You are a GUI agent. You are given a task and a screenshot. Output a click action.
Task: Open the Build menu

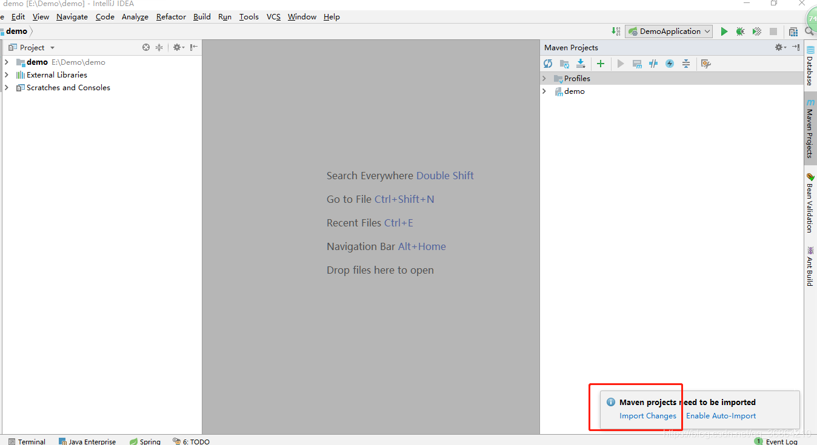click(x=202, y=16)
